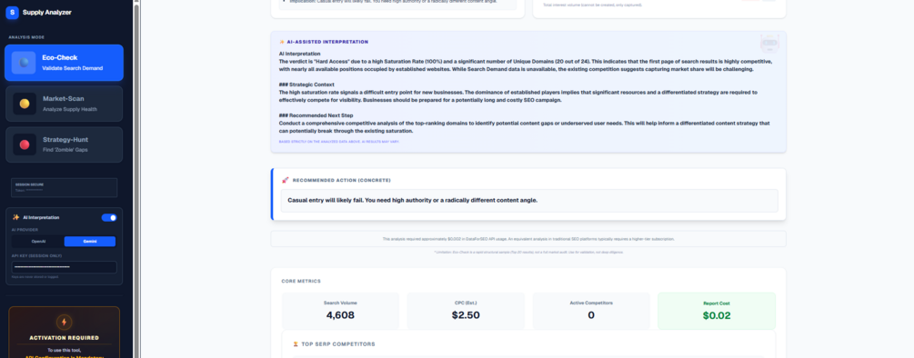
Task: Click the Report Cost $0.02 metric card
Action: click(717, 311)
